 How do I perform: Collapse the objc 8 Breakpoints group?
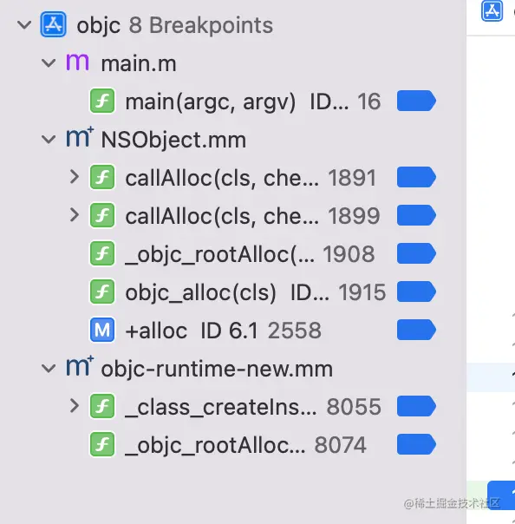[x=24, y=25]
